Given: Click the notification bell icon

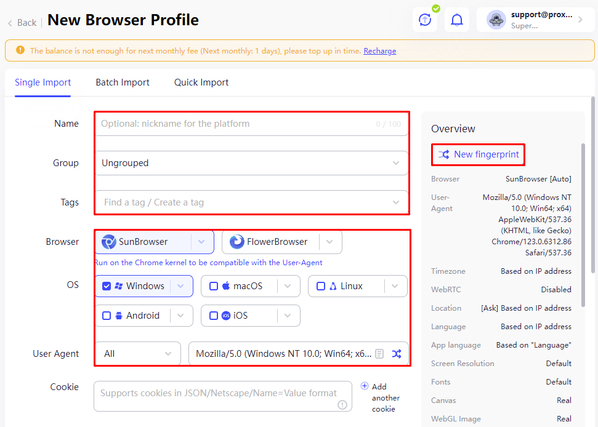Looking at the screenshot, I should pos(456,20).
